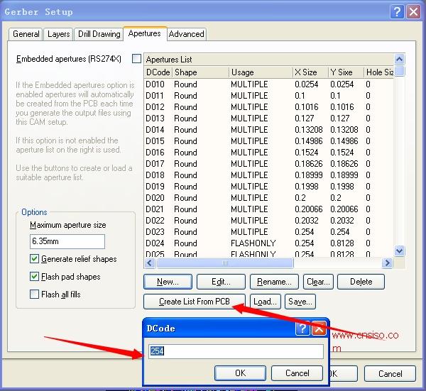
Task: Click the horizontal scroll-right arrow
Action: (x=388, y=263)
